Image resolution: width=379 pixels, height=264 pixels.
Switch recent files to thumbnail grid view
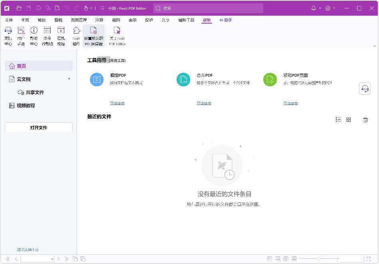[348, 120]
